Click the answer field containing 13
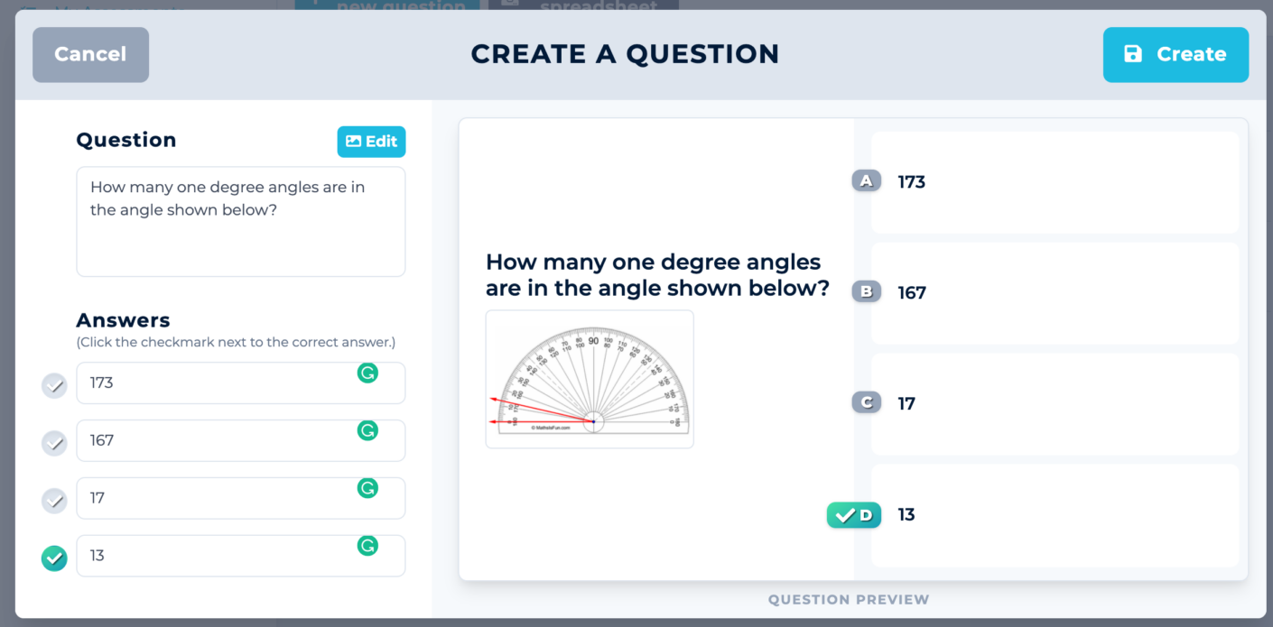 click(x=217, y=556)
